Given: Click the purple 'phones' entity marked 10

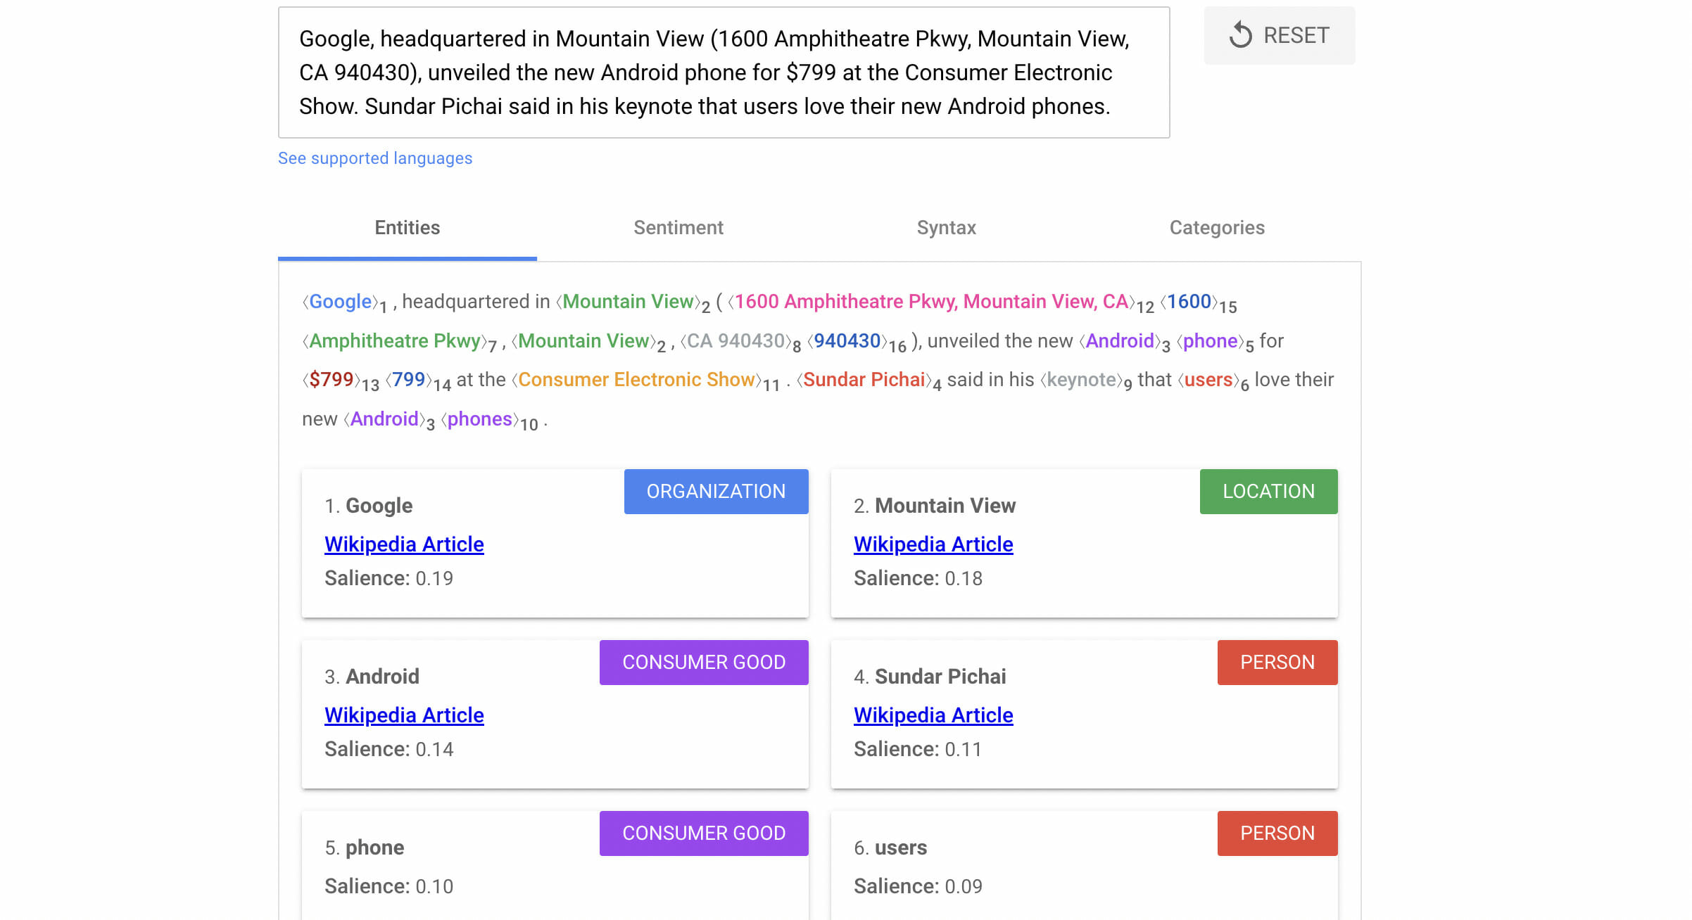Looking at the screenshot, I should pyautogui.click(x=479, y=419).
